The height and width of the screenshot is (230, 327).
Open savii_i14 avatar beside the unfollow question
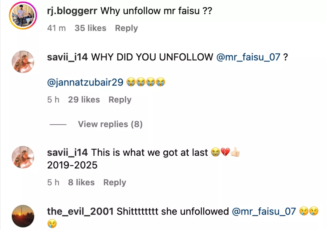pyautogui.click(x=23, y=62)
